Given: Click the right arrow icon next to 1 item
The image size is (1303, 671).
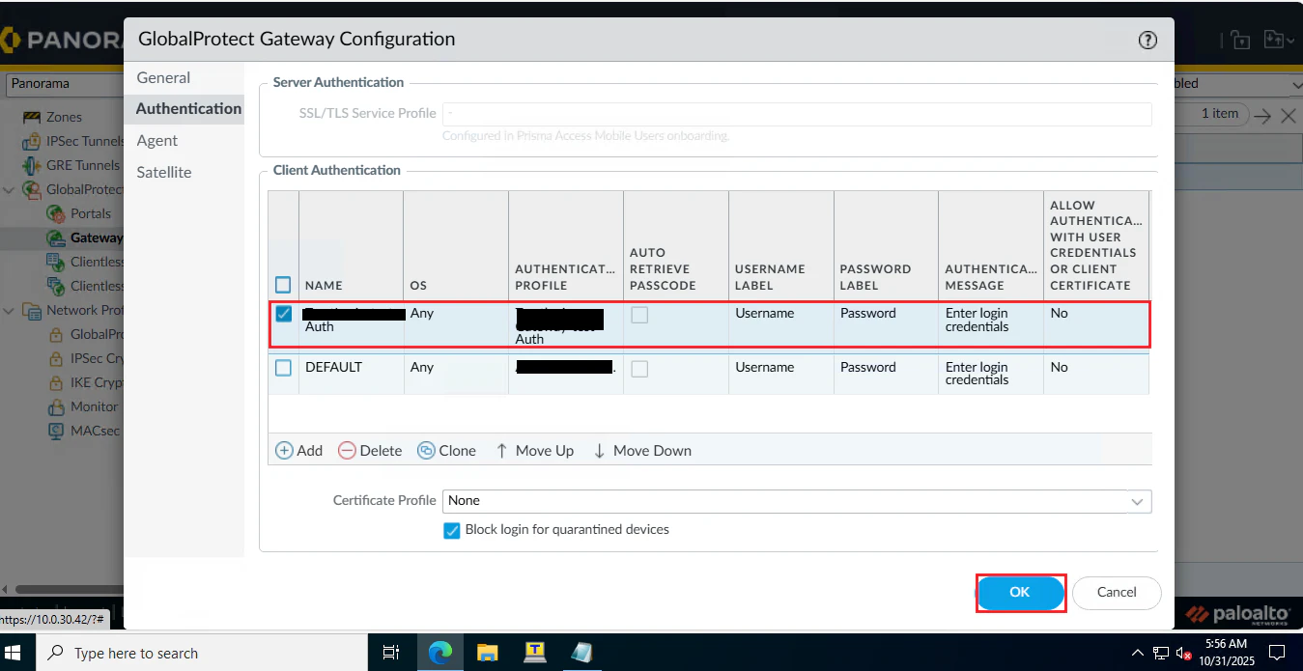Looking at the screenshot, I should pyautogui.click(x=1262, y=116).
